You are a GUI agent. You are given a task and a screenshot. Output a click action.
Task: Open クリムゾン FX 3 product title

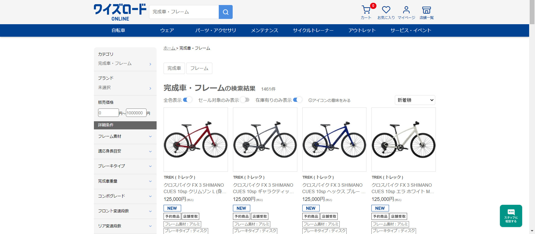click(x=195, y=188)
